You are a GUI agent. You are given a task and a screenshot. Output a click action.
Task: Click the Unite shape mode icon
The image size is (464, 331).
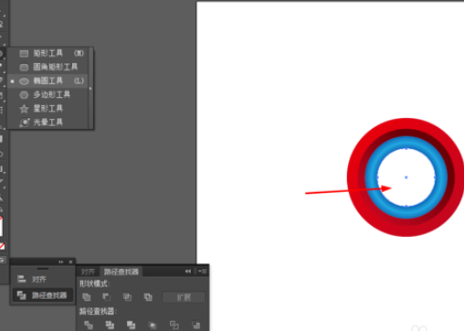tap(87, 297)
